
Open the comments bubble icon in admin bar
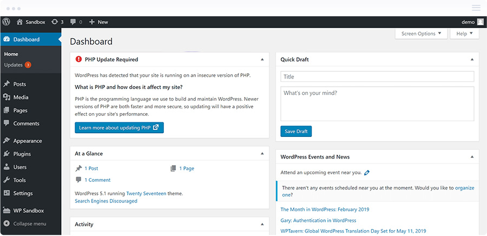(x=73, y=22)
